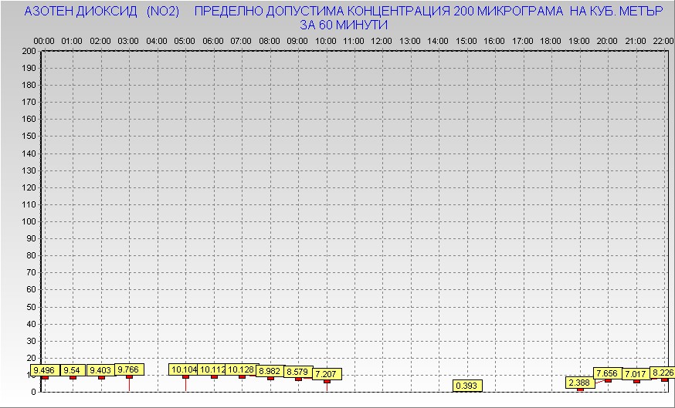Select the 9.54 value label
The height and width of the screenshot is (408, 675).
[x=73, y=370]
